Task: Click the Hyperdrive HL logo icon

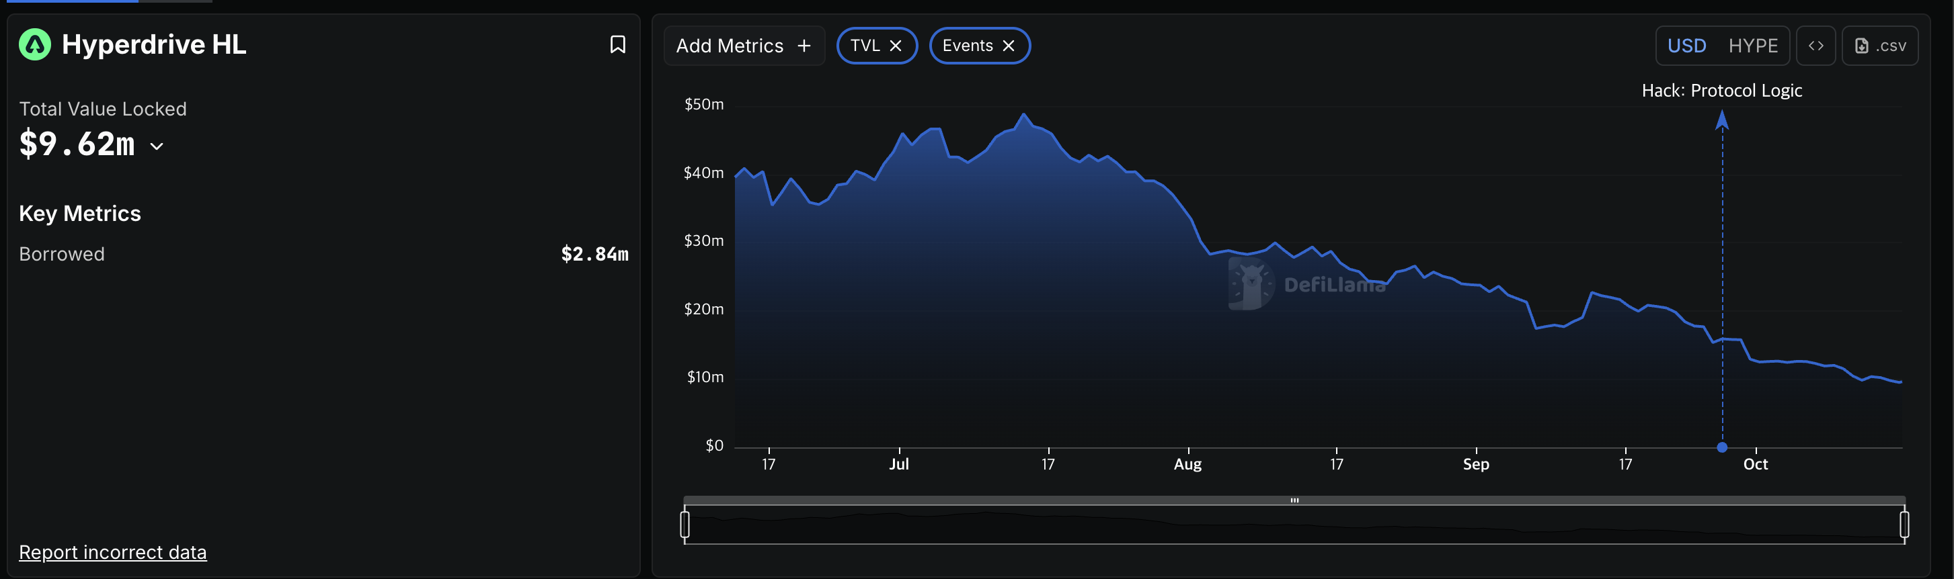Action: (x=35, y=44)
